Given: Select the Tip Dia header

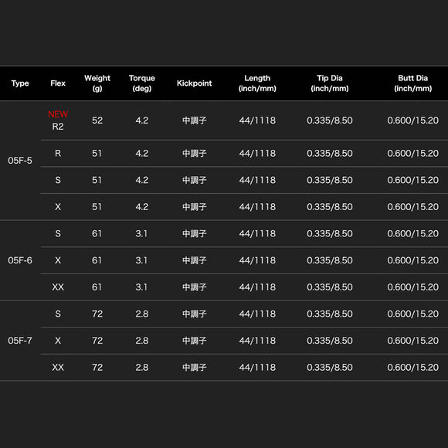Looking at the screenshot, I should (x=330, y=83).
